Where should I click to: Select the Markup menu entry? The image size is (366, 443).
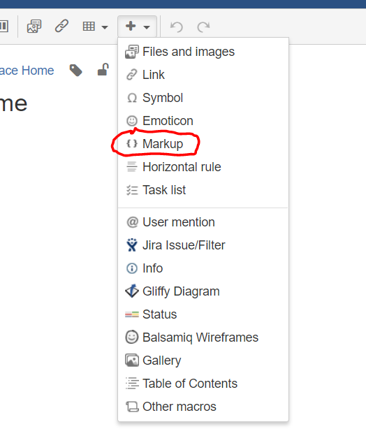click(x=203, y=144)
